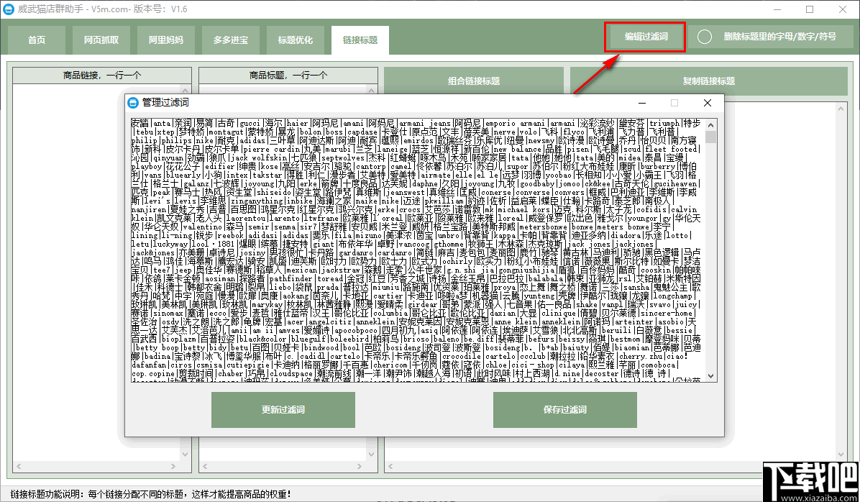Viewport: 860px width, 502px height.
Task: Click the 管理过滤词 dialog title icon
Action: (133, 103)
